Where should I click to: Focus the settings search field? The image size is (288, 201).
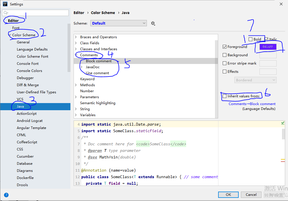[35, 13]
